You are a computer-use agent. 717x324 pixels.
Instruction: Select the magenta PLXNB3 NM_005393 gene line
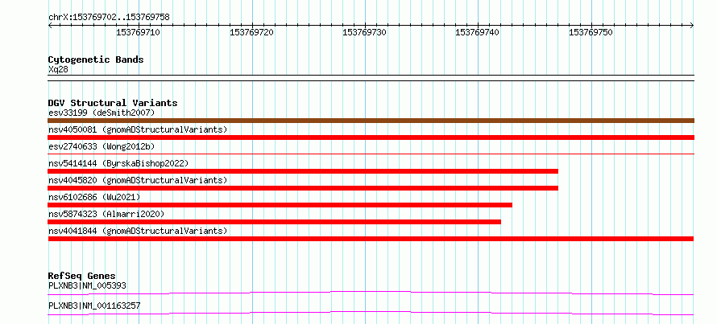(x=371, y=293)
